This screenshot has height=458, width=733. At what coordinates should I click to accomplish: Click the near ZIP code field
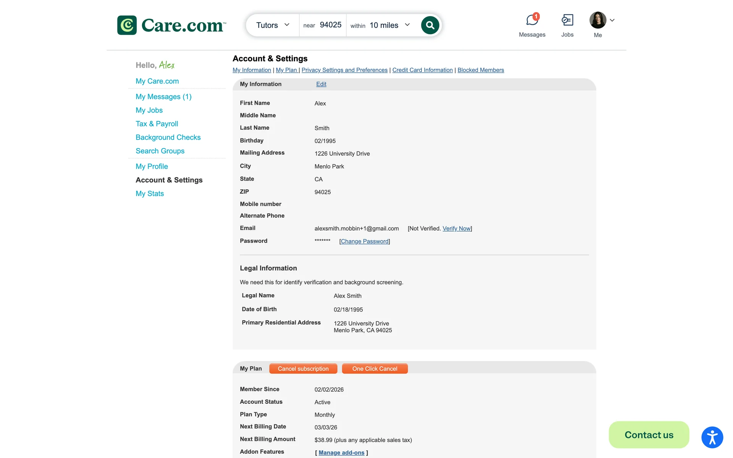coord(330,25)
